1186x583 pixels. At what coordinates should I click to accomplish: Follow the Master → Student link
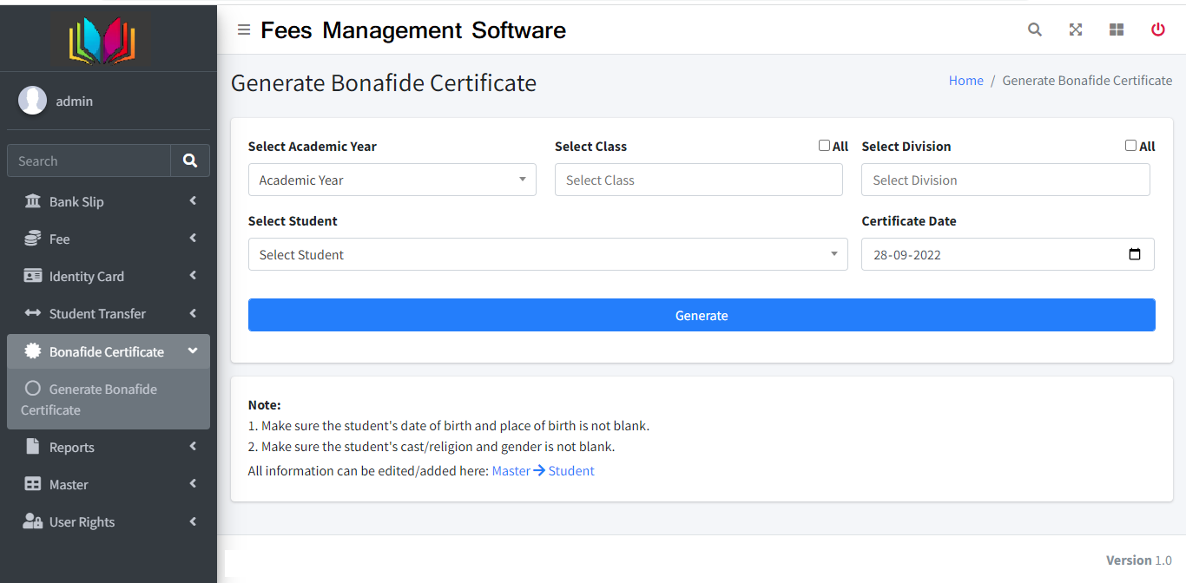pos(543,470)
